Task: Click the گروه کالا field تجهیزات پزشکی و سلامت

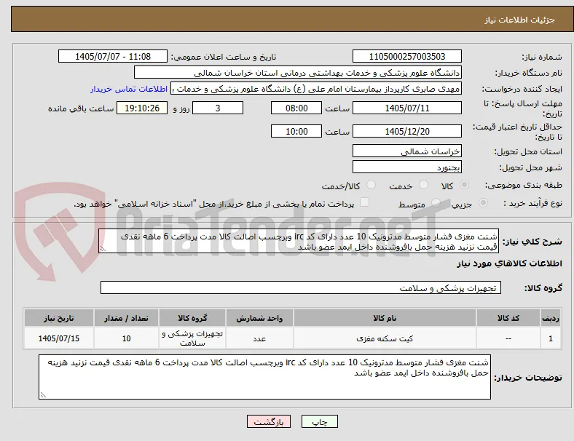Action: click(x=301, y=287)
